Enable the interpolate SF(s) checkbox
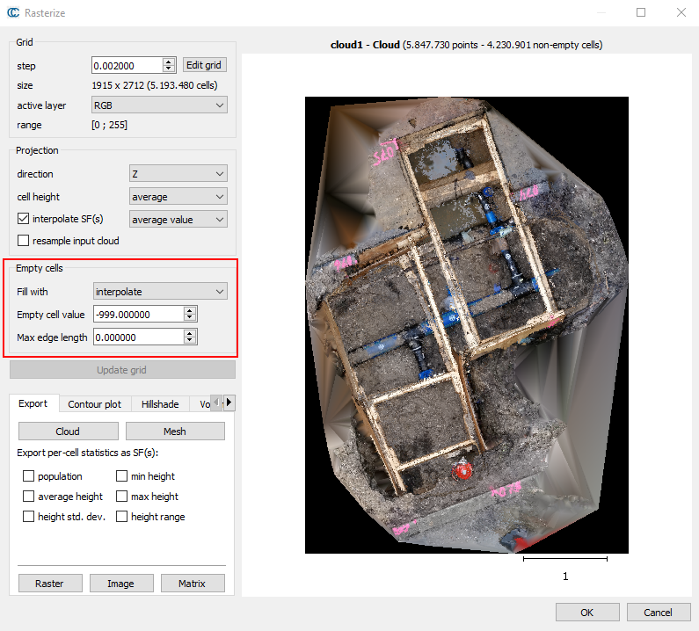 (24, 219)
